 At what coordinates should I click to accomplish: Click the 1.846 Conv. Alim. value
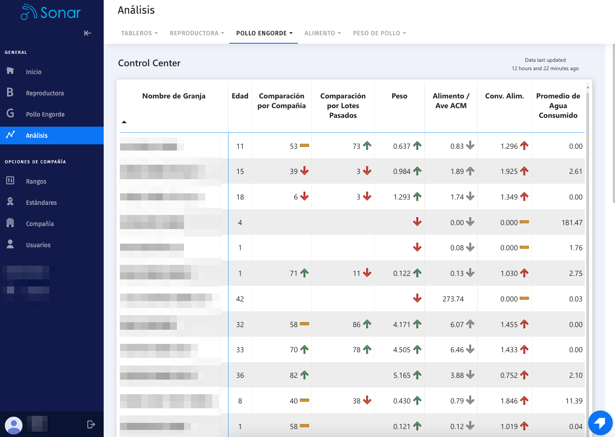click(x=509, y=401)
